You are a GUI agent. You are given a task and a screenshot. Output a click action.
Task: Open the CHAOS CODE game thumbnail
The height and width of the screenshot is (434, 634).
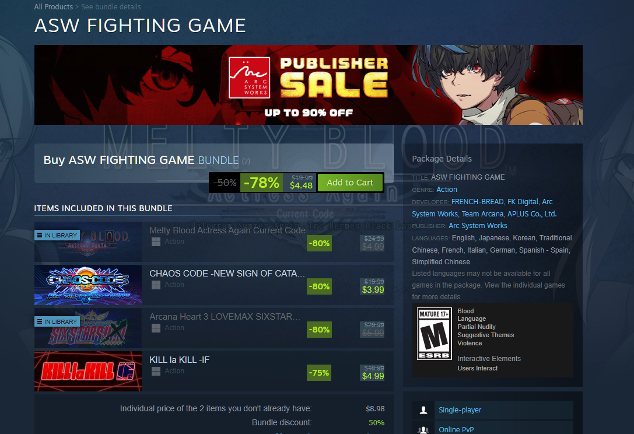click(x=88, y=285)
